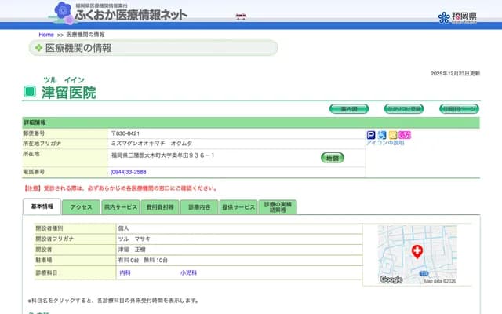This screenshot has height=314, width=502.
Task: Follow the 内科 department link
Action: [x=125, y=272]
